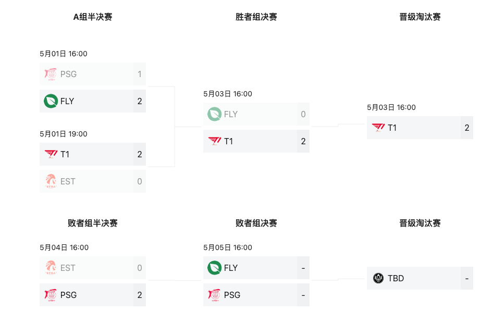The image size is (493, 311).
Task: Click the T1 logo in the May 1 19:00 match
Action: click(x=51, y=154)
